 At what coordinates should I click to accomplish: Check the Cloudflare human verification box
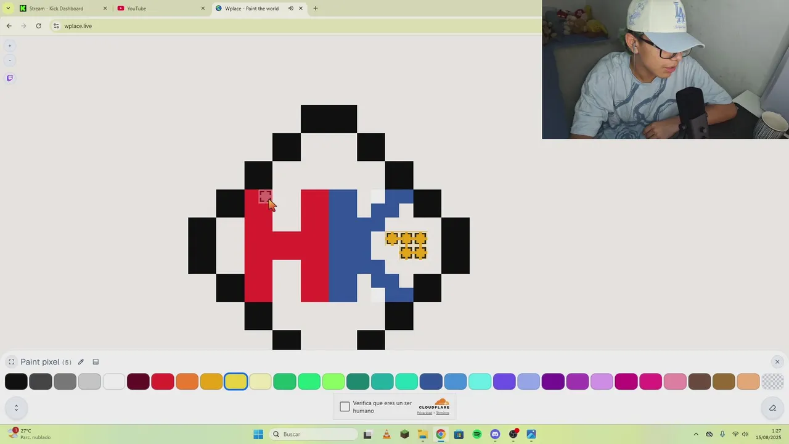345,406
